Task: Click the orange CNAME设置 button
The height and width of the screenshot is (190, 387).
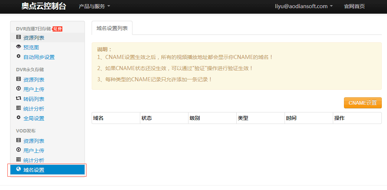Action: (x=363, y=103)
